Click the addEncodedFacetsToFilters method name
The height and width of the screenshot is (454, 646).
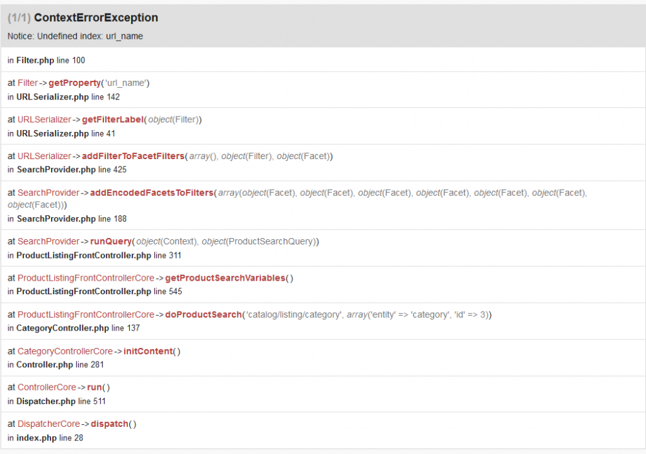click(x=152, y=193)
